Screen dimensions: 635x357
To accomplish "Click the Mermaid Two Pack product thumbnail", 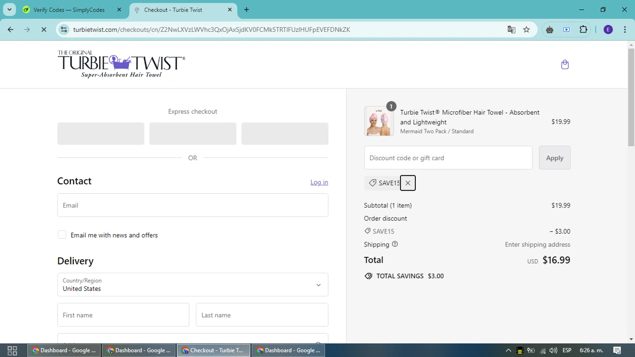I will (379, 121).
